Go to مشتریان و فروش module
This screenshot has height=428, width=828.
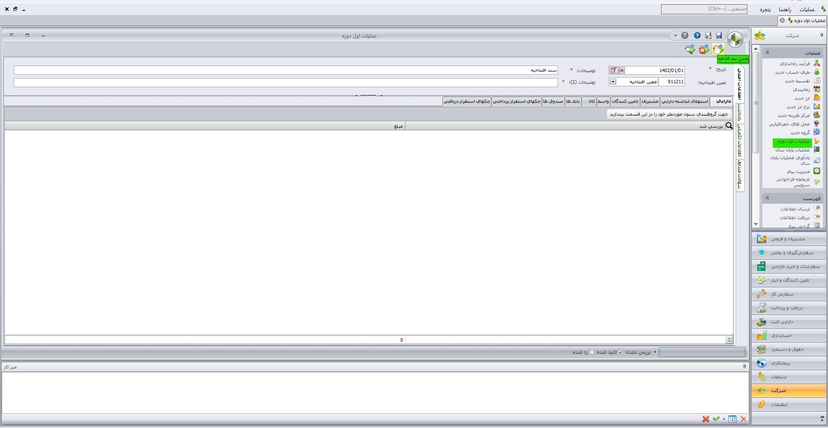tap(789, 239)
